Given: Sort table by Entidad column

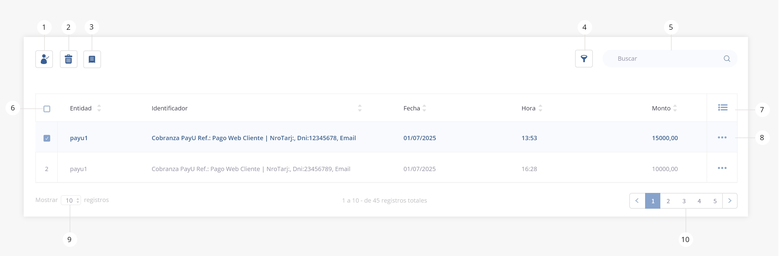Looking at the screenshot, I should (x=99, y=108).
